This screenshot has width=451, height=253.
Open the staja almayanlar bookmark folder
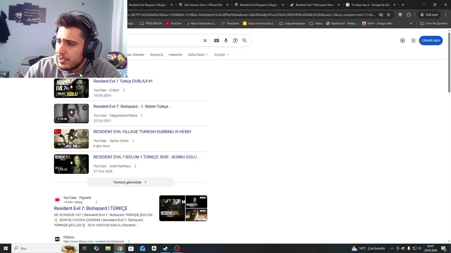[292, 24]
